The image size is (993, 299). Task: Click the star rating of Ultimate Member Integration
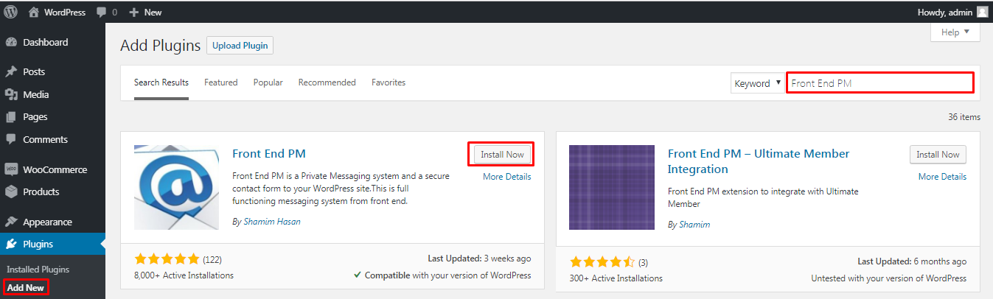tap(602, 262)
